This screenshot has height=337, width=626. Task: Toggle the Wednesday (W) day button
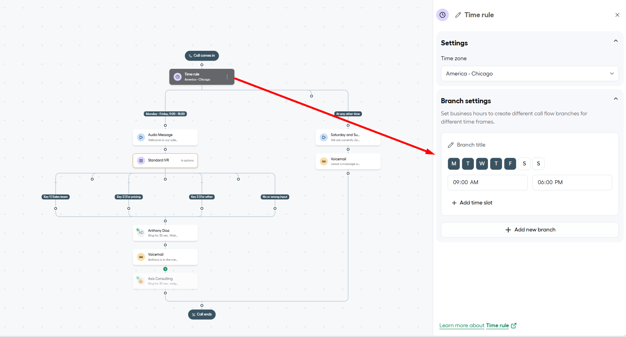482,164
